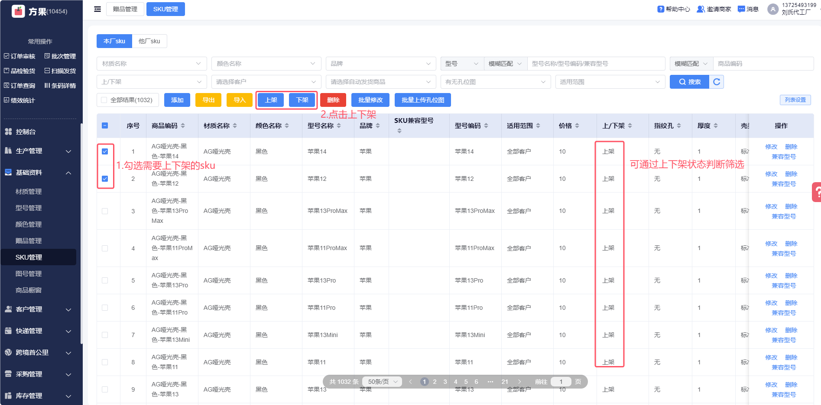The height and width of the screenshot is (405, 821).
Task: Open the help center icon
Action: [661, 9]
